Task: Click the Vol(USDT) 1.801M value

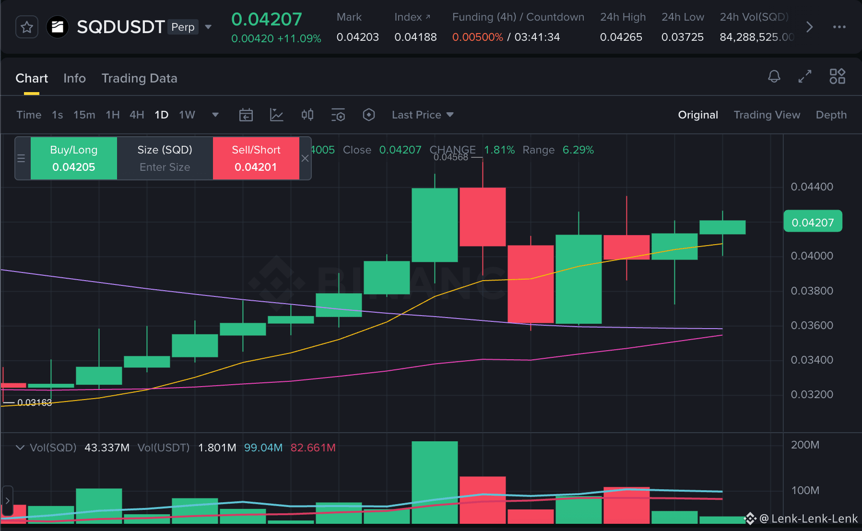Action: (217, 448)
